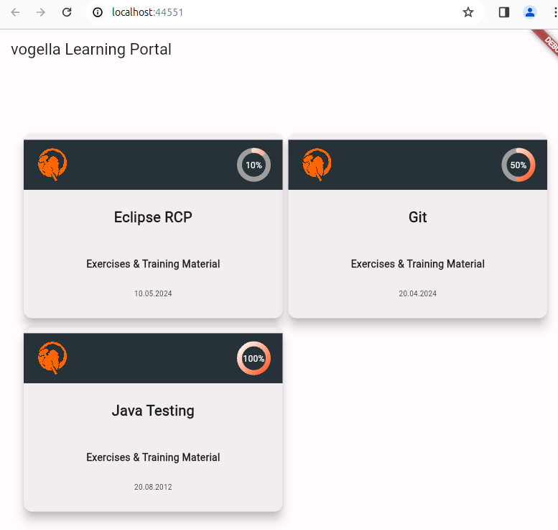Click Exercises & Training Material under Git
Screen dimensions: 558x530
418,264
